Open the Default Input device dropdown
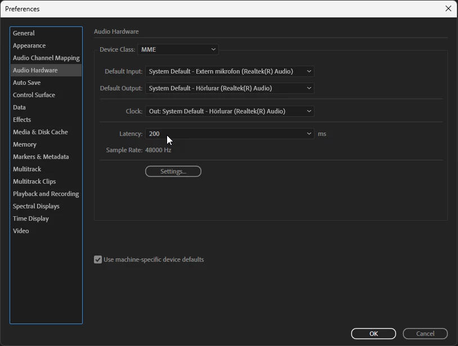Viewport: 458px width, 346px height. 230,71
